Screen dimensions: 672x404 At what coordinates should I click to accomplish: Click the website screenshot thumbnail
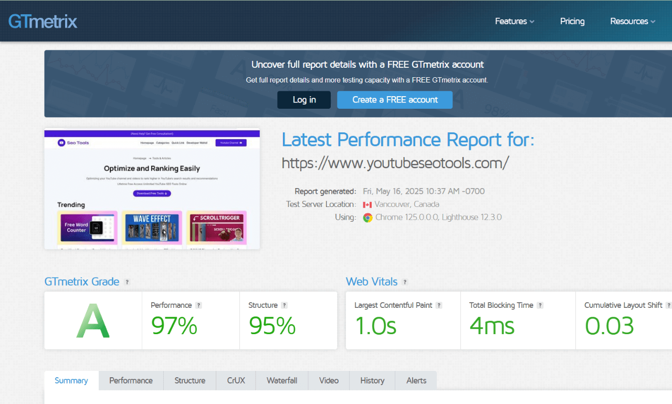pyautogui.click(x=152, y=189)
